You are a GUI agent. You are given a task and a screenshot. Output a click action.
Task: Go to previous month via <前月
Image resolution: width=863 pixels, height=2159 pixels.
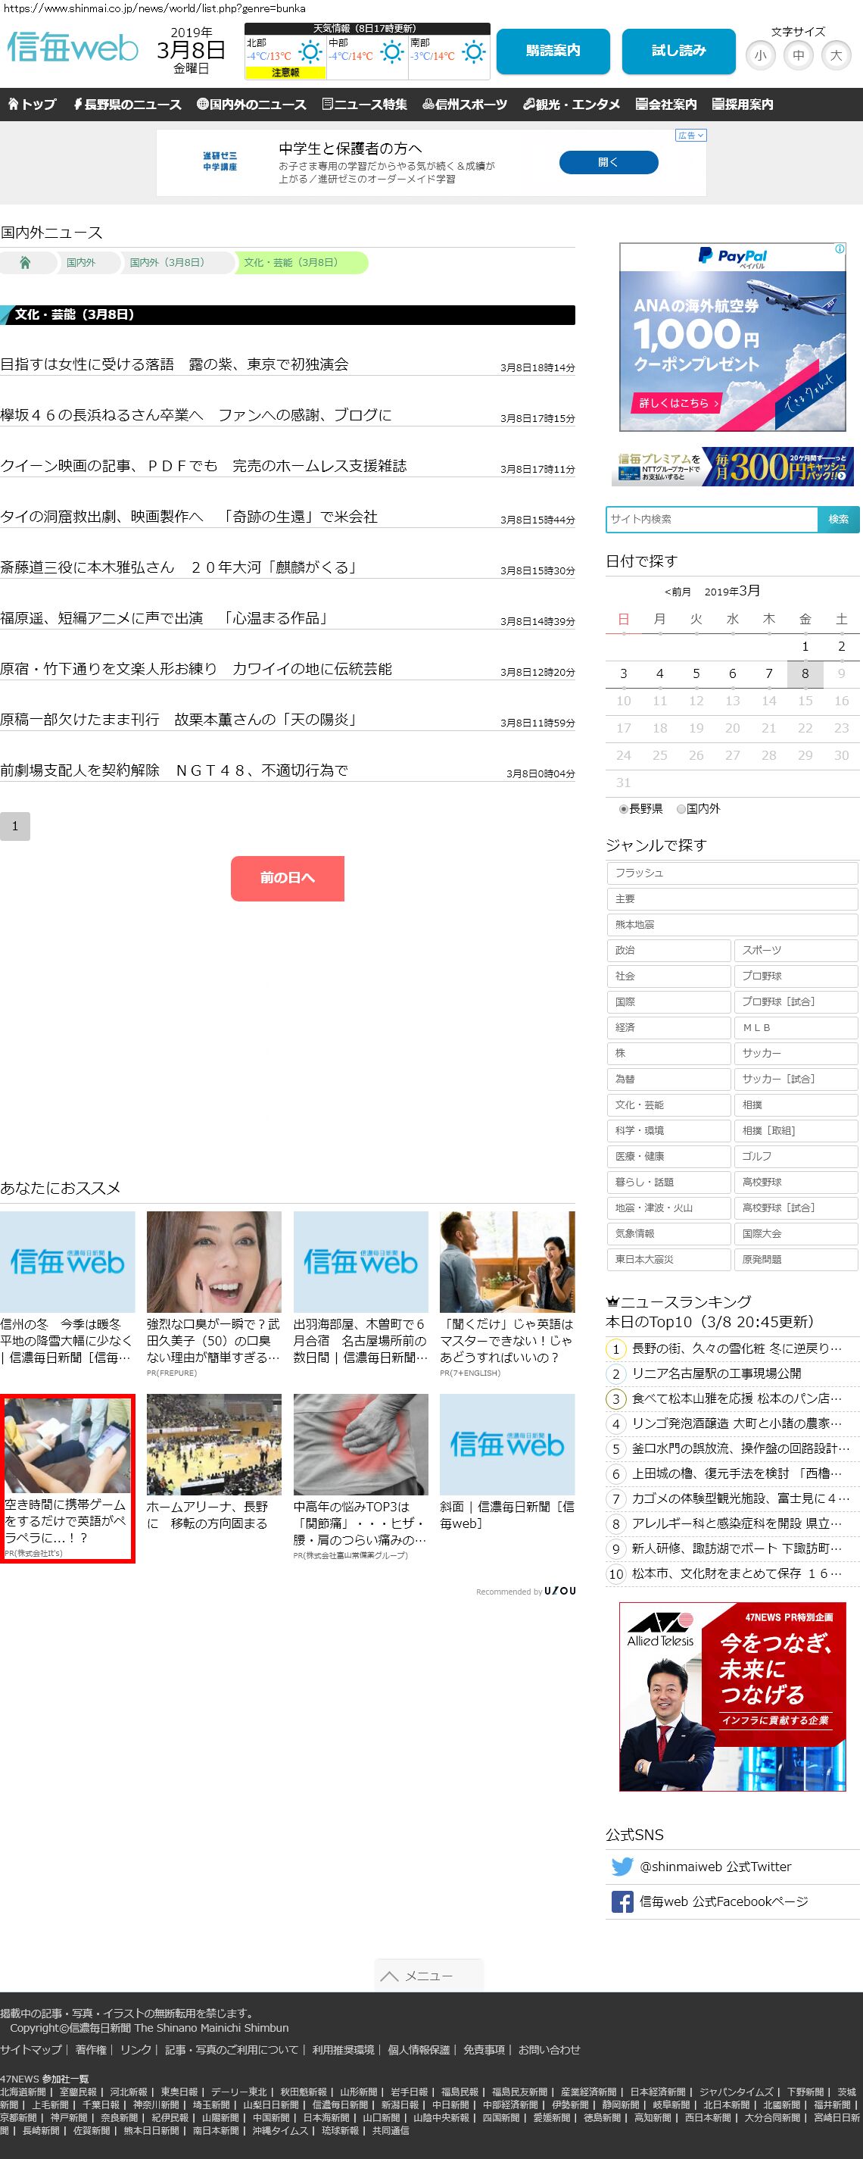[677, 592]
